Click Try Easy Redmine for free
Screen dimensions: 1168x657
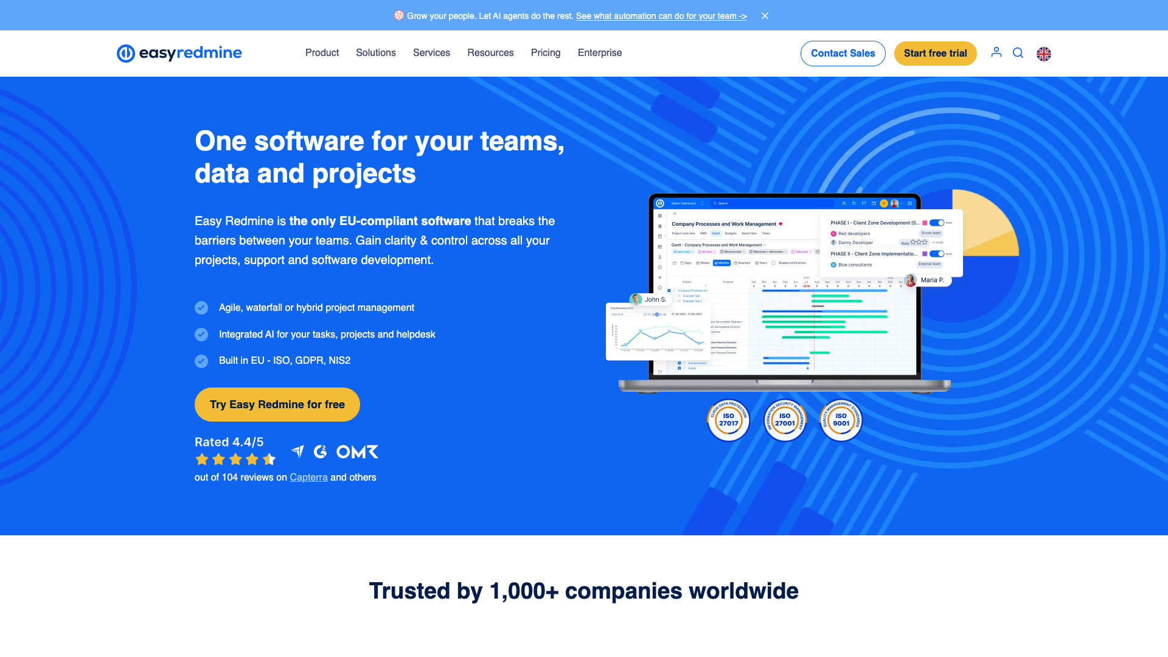(x=277, y=405)
